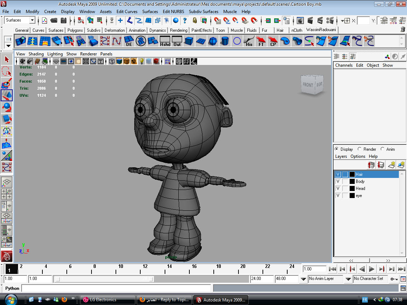Viewport: 407px width, 305px height.
Task: Select the Display radio button
Action: (337, 149)
